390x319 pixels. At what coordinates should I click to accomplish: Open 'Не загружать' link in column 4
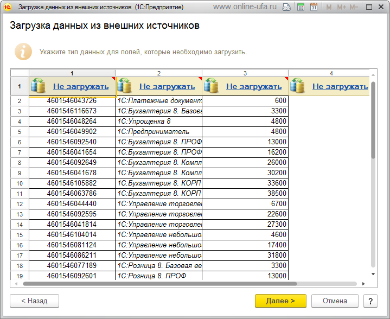point(340,86)
